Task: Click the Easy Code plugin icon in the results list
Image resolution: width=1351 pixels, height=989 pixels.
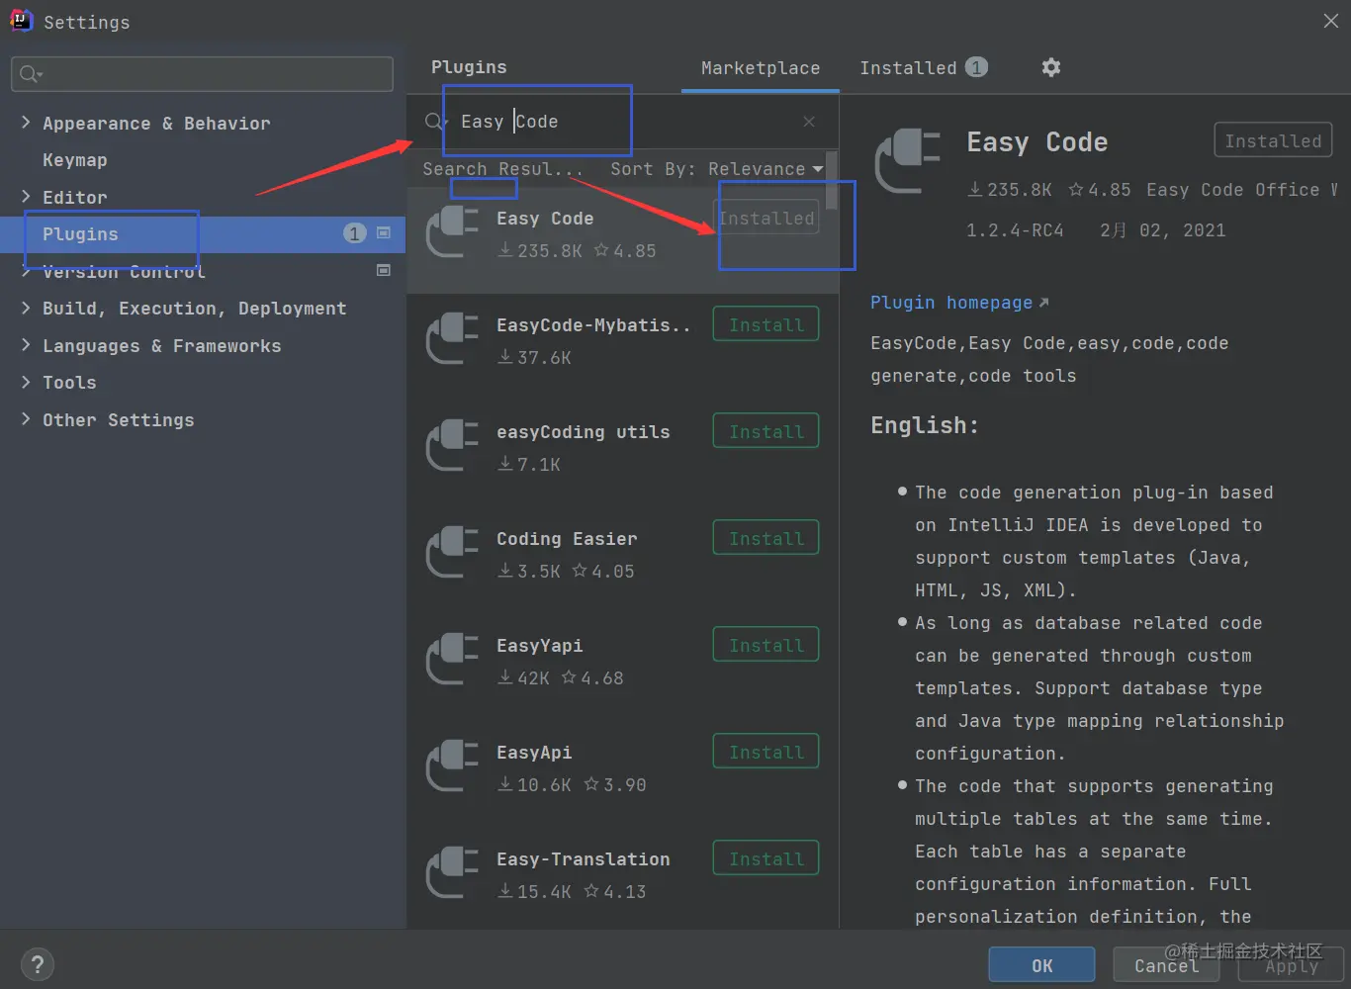Action: point(453,233)
